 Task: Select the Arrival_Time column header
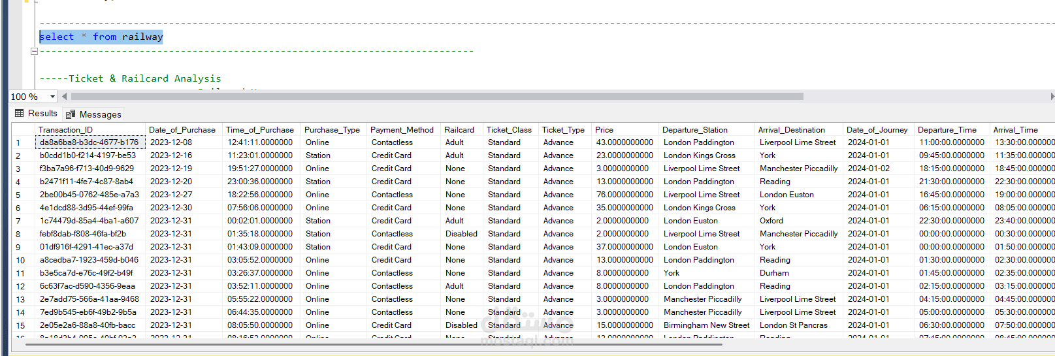click(x=1023, y=130)
